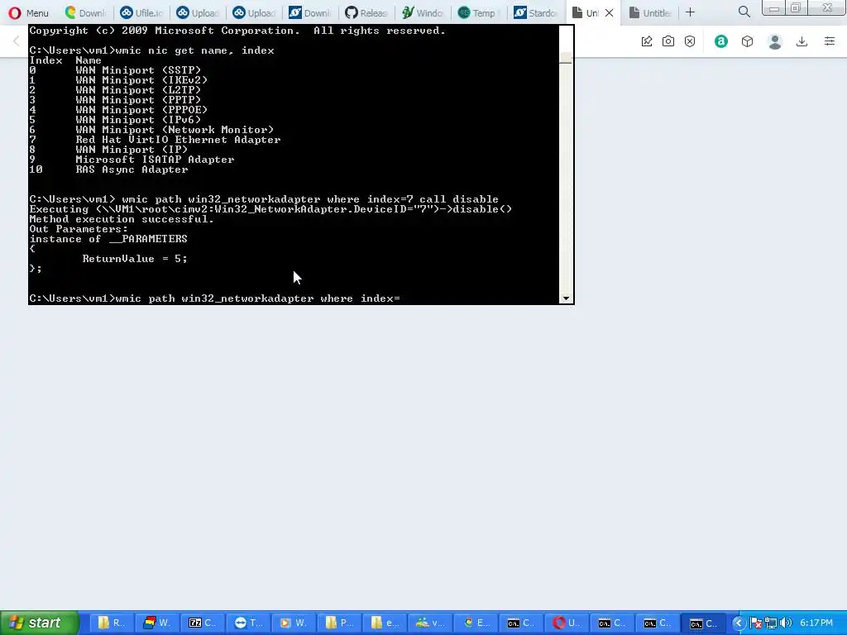This screenshot has width=847, height=635.
Task: Open a new tab with plus button
Action: [x=691, y=12]
